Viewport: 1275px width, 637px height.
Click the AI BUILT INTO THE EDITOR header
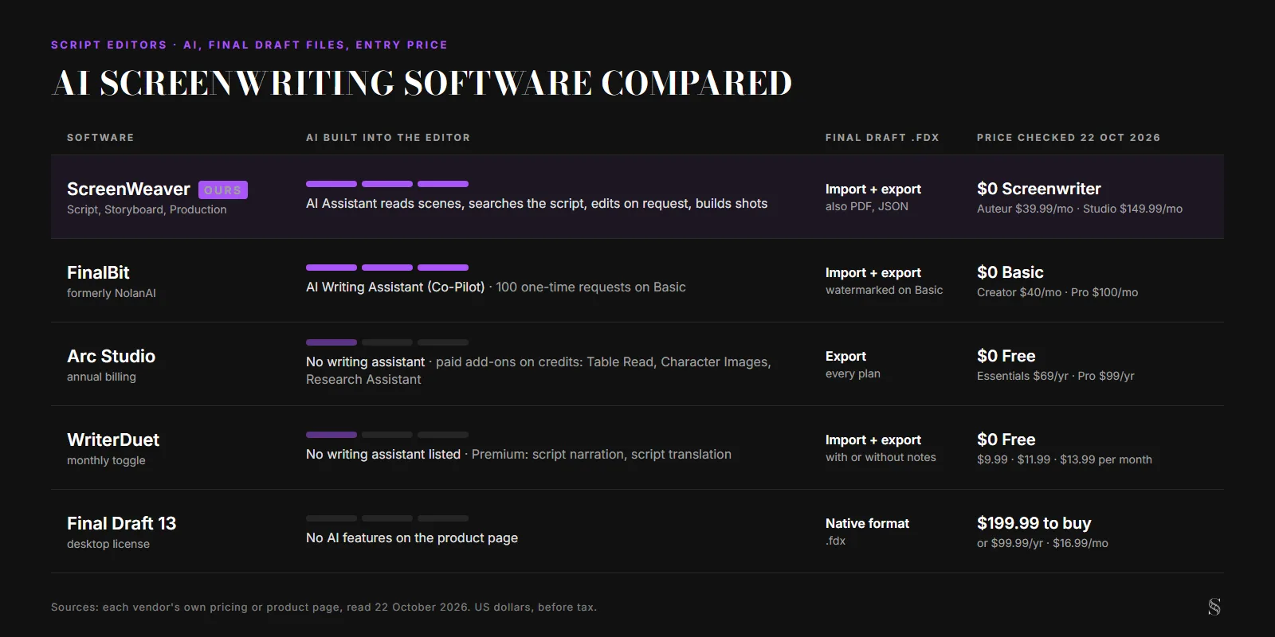point(388,138)
